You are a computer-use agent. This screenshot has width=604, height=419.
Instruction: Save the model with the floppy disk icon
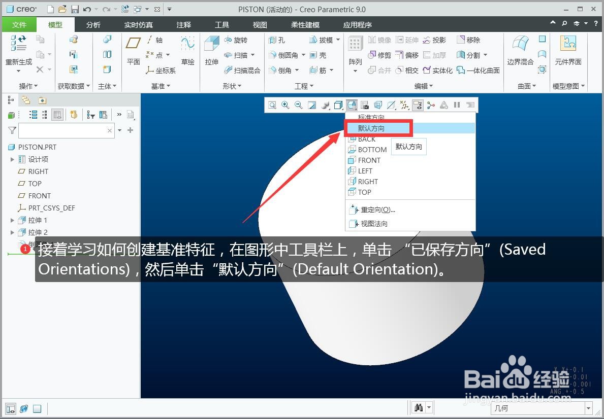click(75, 9)
